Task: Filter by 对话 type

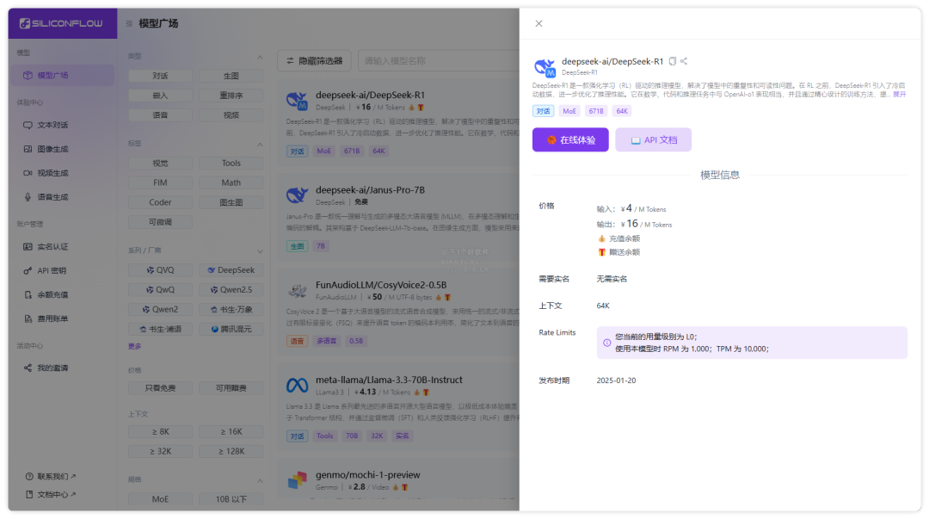Action: click(160, 76)
